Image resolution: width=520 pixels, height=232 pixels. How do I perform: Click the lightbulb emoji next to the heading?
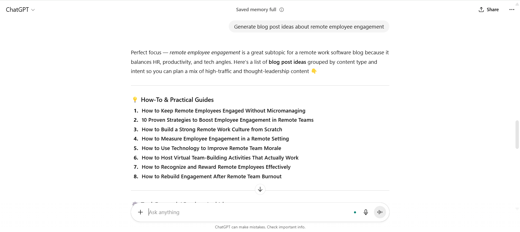135,99
